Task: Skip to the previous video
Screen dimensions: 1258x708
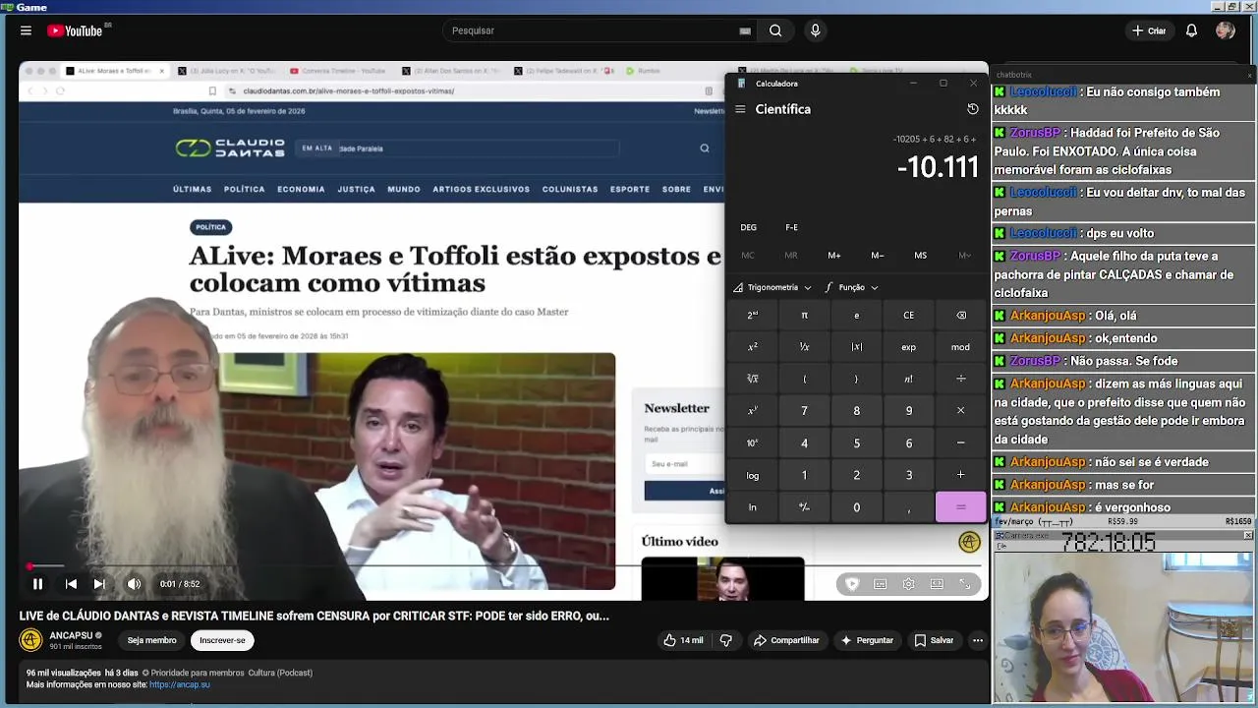Action: click(x=71, y=584)
